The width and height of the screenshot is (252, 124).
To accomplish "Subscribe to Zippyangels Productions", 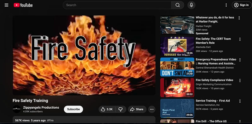I will (73, 109).
